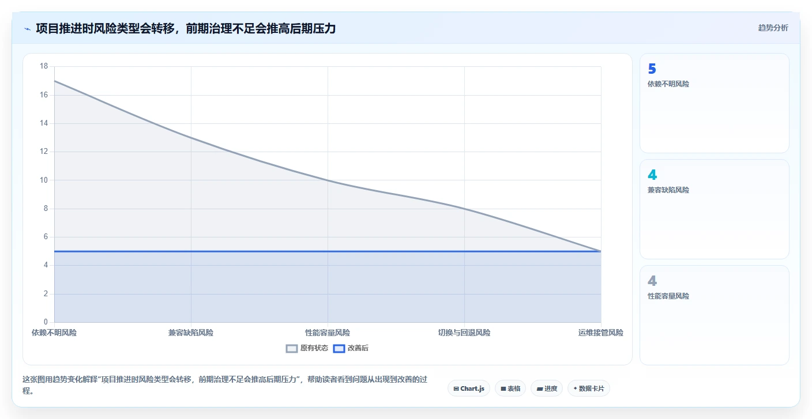This screenshot has width=812, height=419.
Task: Select the 依赖不明风险 card showing 5
Action: 715,103
